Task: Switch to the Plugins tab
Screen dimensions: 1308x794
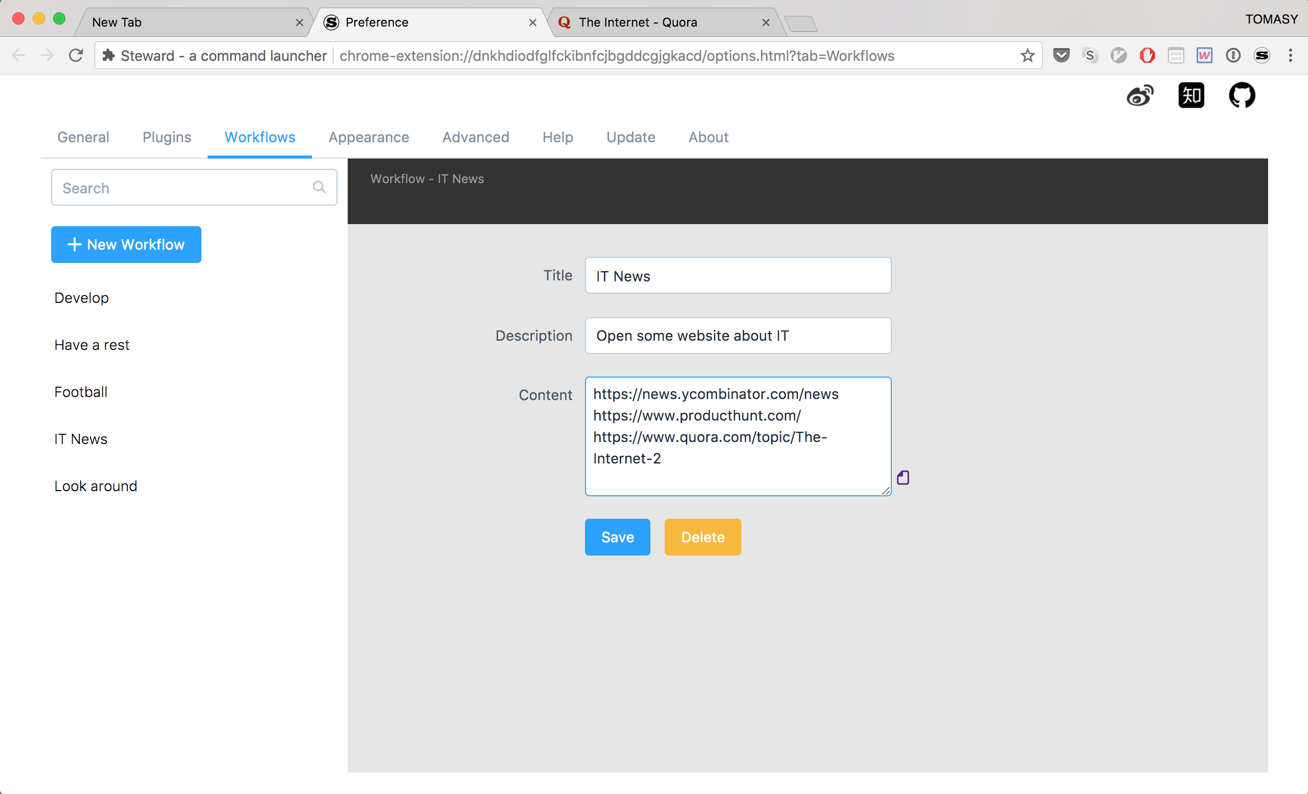Action: 167,137
